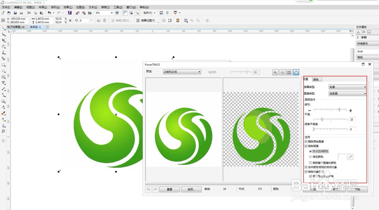Screen dimensions: 379x210
Task: Select the Shape edit tool
Action: [x=3, y=34]
